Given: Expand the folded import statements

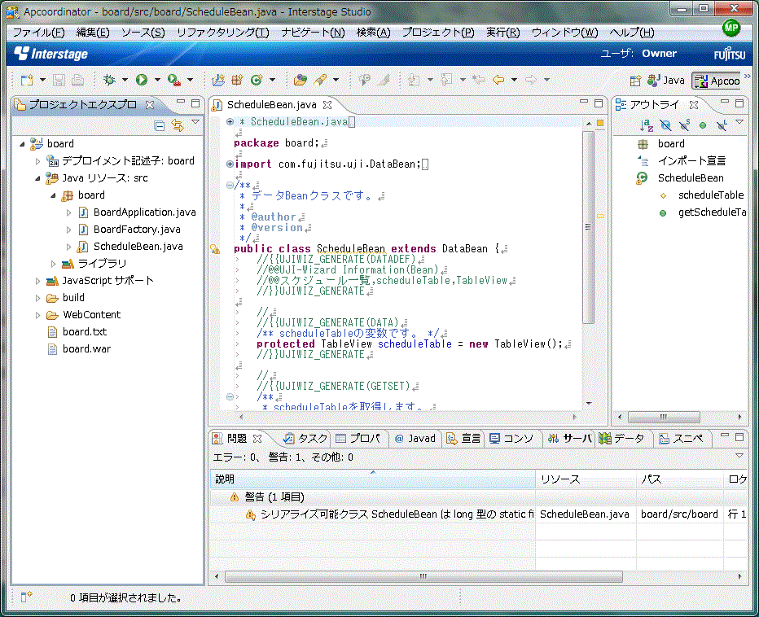Looking at the screenshot, I should 230,164.
